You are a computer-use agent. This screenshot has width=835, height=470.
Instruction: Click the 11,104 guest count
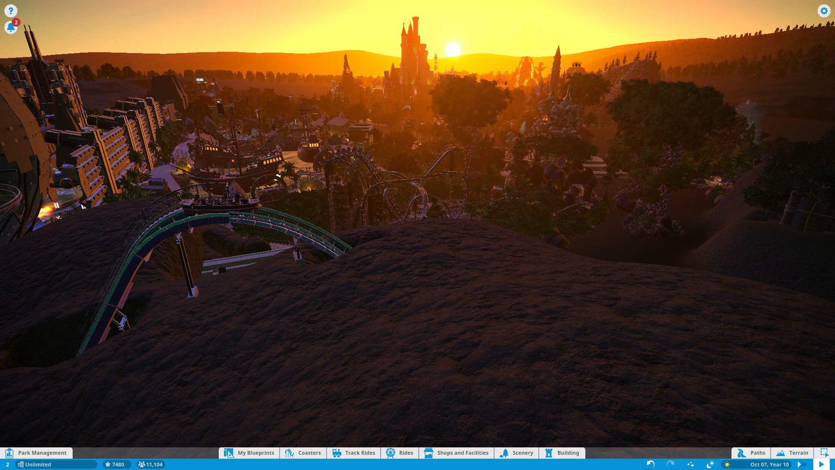pos(150,464)
